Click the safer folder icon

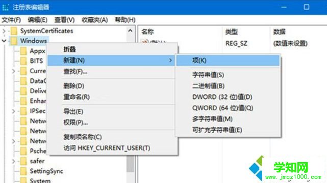(x=23, y=161)
